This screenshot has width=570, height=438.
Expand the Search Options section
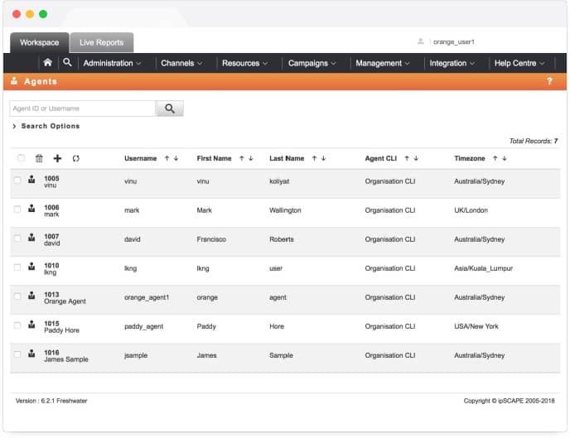pos(46,127)
